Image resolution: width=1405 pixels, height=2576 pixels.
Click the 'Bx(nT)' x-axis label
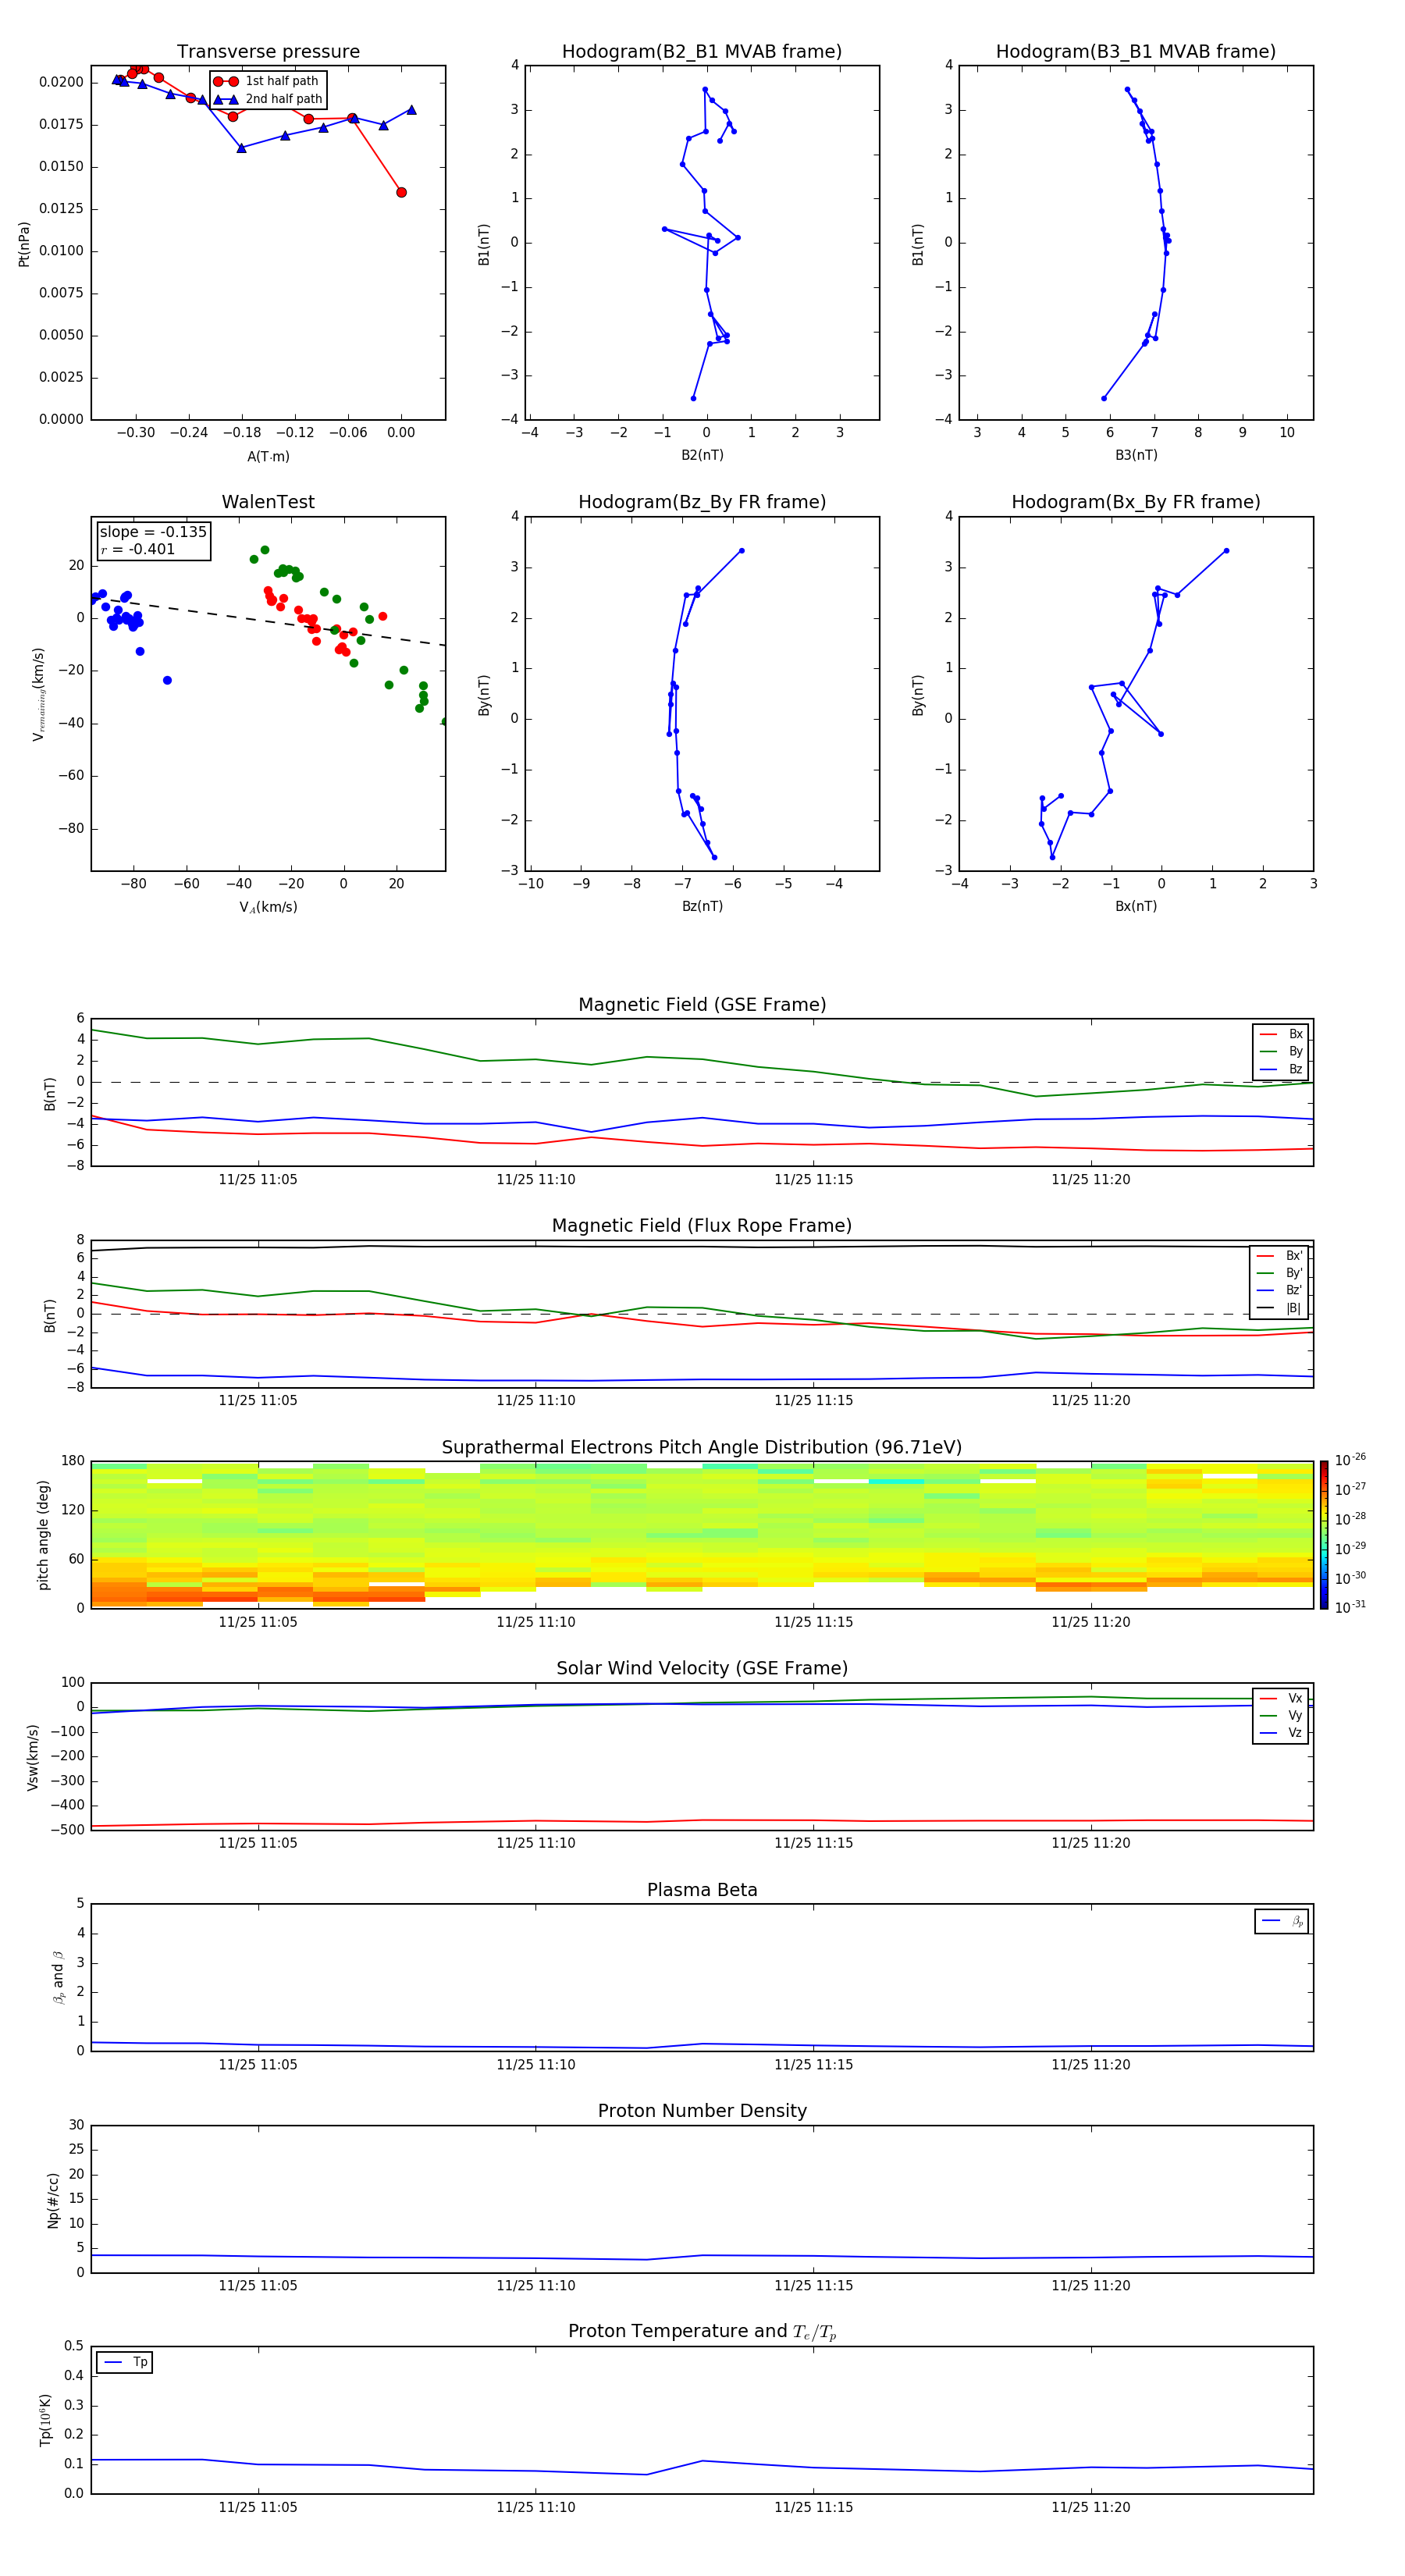tap(1136, 906)
